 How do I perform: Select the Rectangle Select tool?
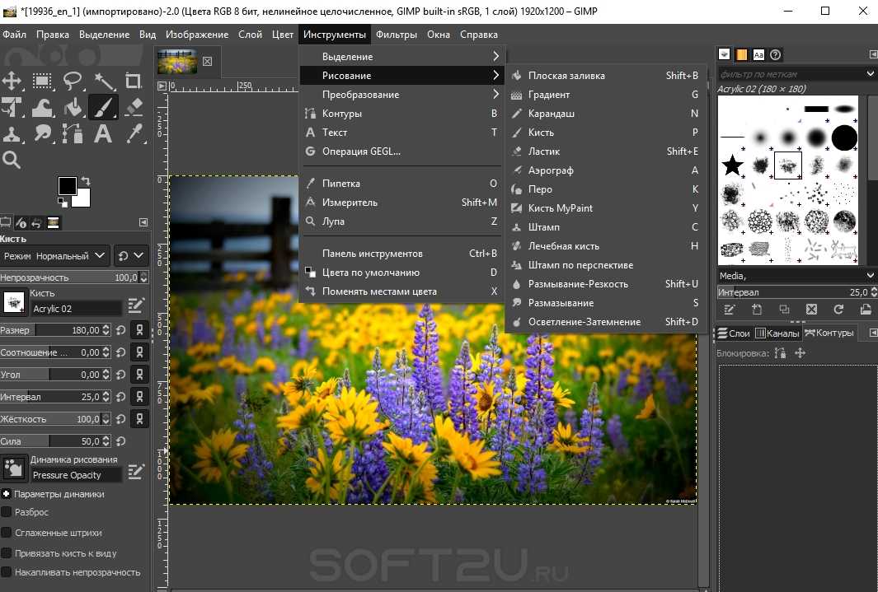point(42,81)
